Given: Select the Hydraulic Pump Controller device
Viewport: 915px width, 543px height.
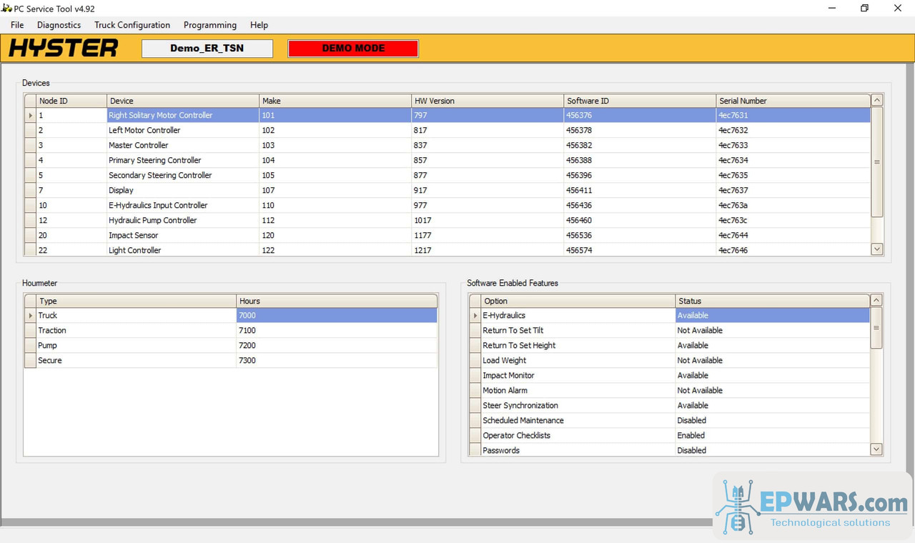Looking at the screenshot, I should [x=447, y=220].
